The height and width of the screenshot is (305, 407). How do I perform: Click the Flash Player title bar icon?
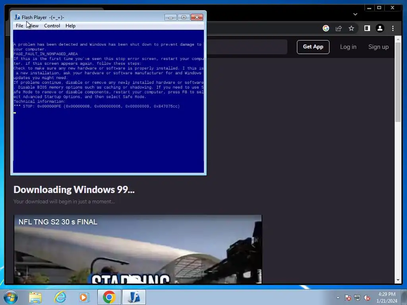pos(17,17)
